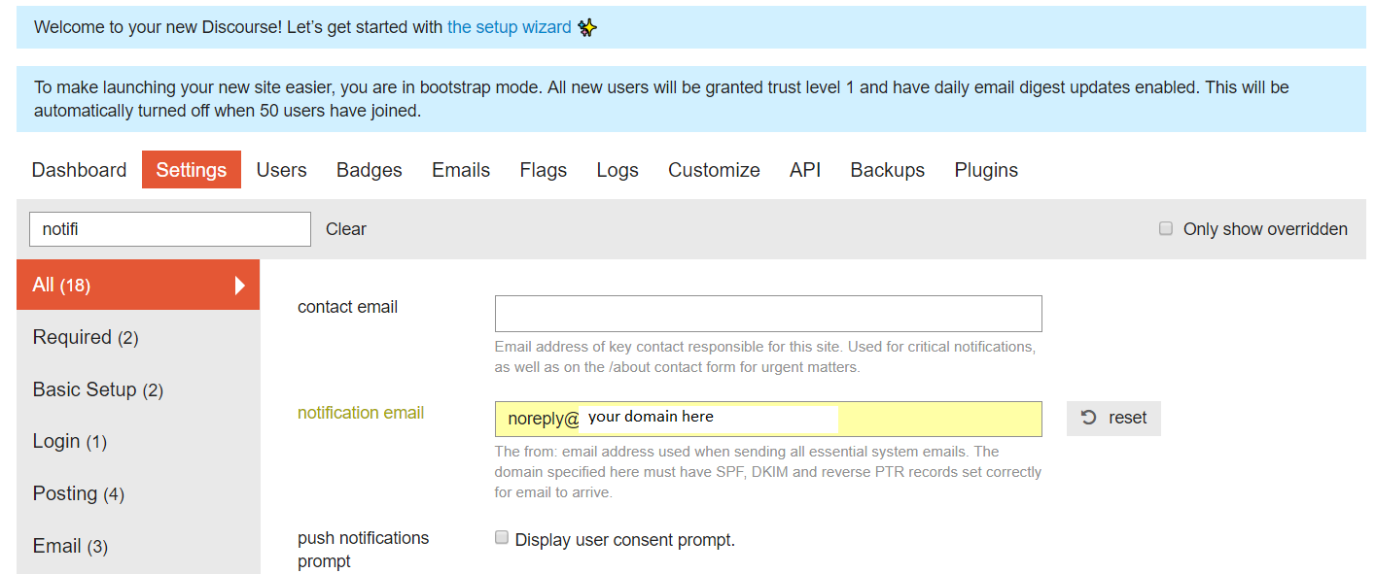The height and width of the screenshot is (574, 1376).
Task: Switch to the Dashboard tab
Action: [x=79, y=170]
